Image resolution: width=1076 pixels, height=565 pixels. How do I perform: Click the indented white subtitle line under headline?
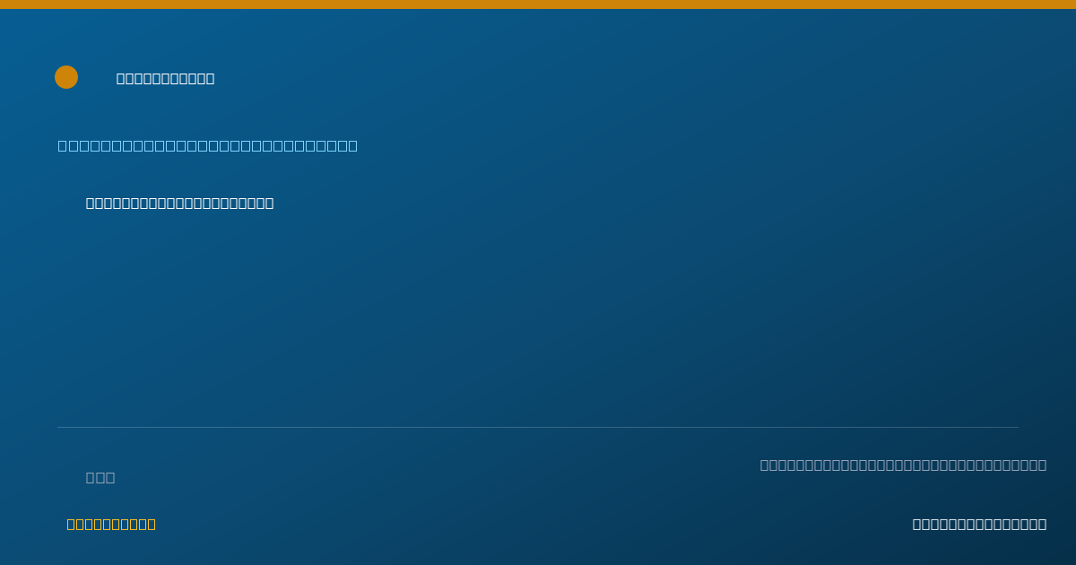pos(180,204)
